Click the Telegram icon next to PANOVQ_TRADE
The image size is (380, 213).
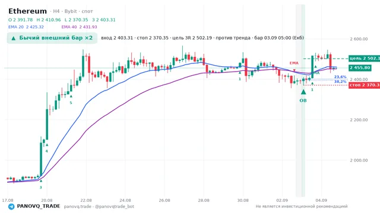tap(11, 206)
